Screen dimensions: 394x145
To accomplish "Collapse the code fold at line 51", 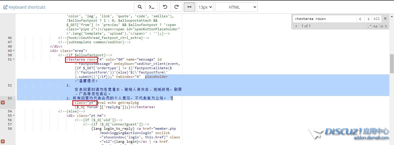I will [14, 59].
